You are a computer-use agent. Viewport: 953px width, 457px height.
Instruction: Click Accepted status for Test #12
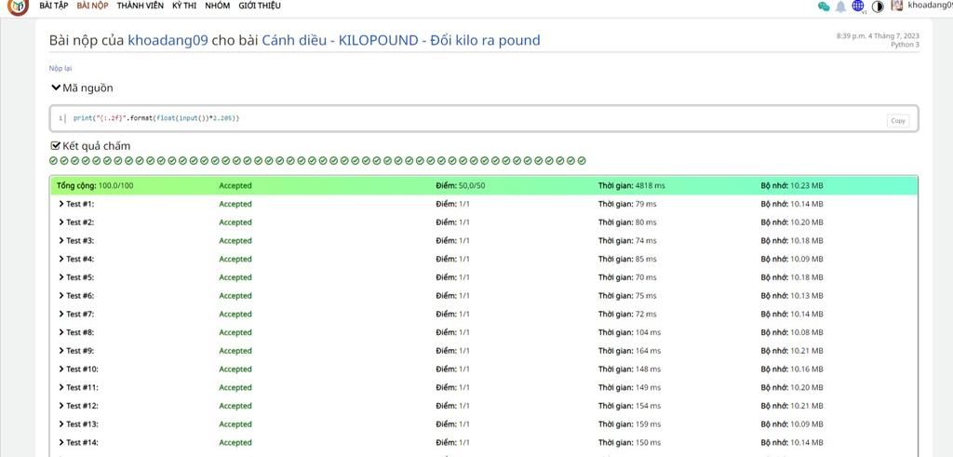point(235,406)
